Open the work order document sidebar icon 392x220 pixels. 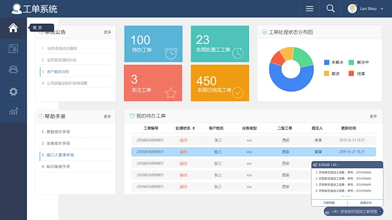(x=13, y=49)
